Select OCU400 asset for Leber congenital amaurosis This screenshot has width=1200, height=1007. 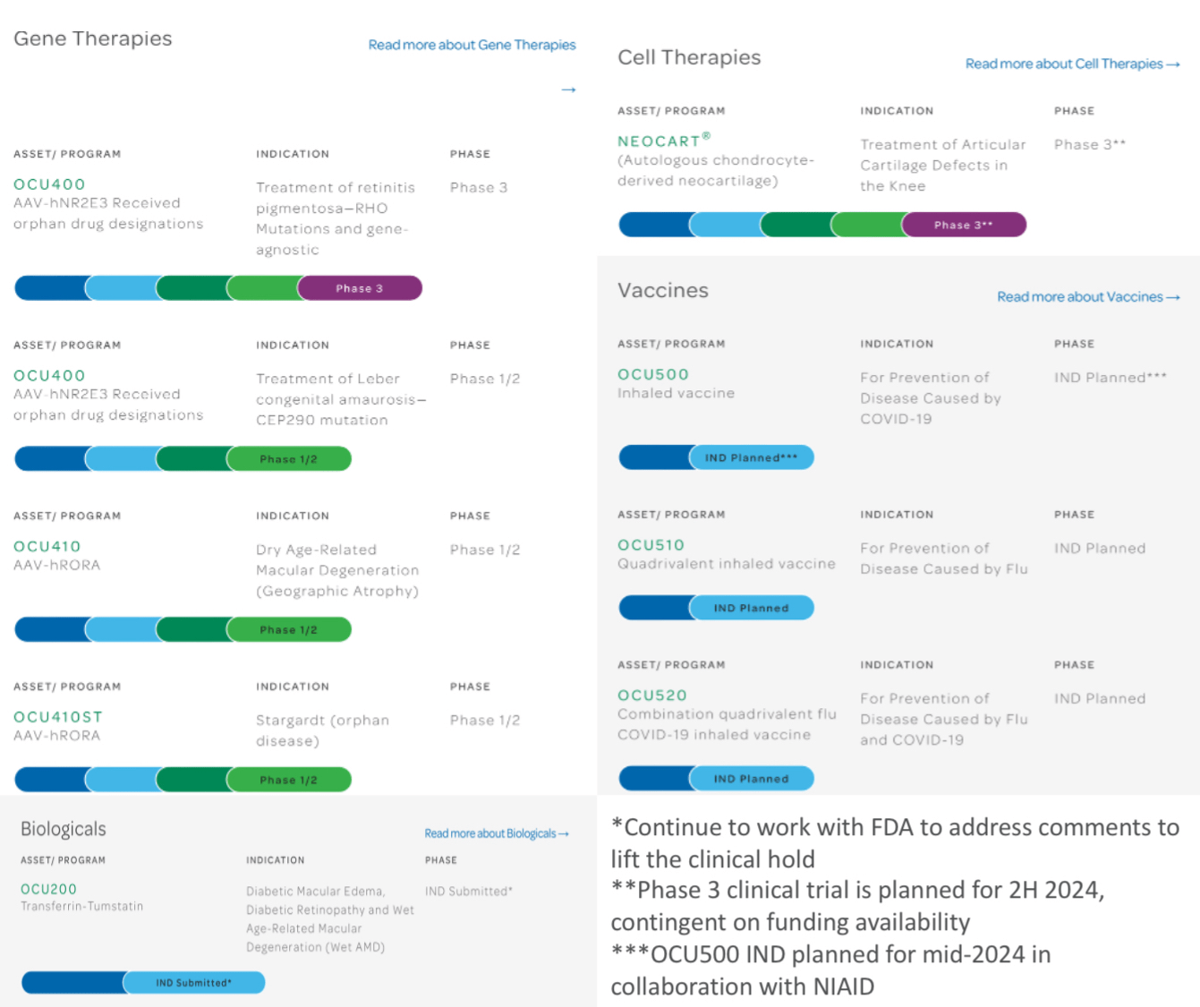click(x=49, y=376)
